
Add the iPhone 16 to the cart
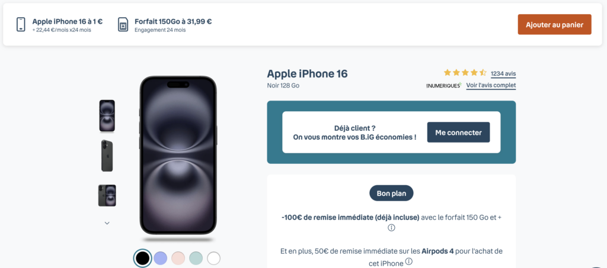(x=554, y=24)
